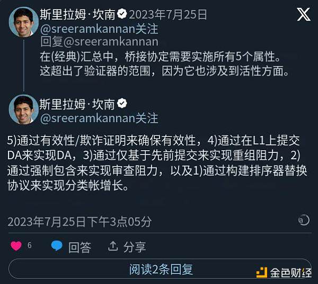Viewport: 318px width, 284px height.
Task: Open the tweet info icon beside the timestamp
Action: tap(303, 220)
